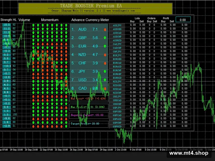Click the NZDJPY pair label
The width and height of the screenshot is (215, 161).
click(x=117, y=82)
